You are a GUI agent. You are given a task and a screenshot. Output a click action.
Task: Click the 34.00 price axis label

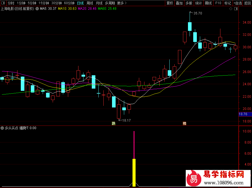click(x=247, y=22)
